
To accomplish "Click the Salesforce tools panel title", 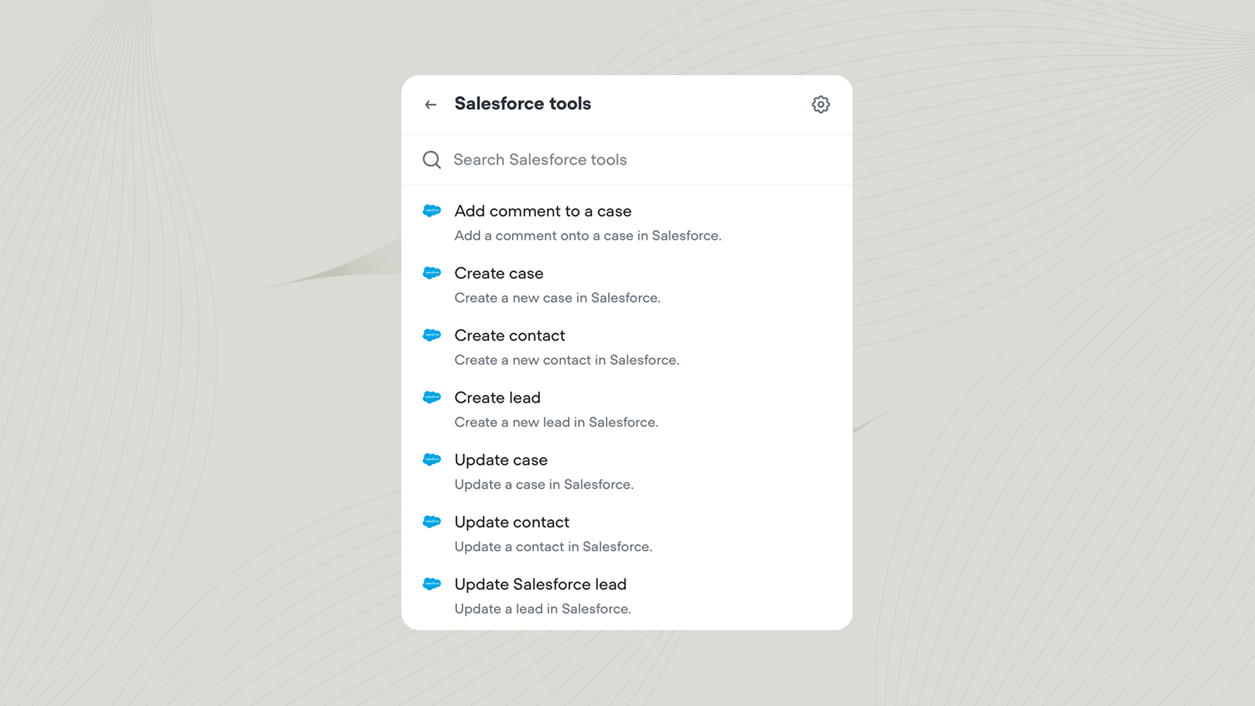I will [x=523, y=103].
